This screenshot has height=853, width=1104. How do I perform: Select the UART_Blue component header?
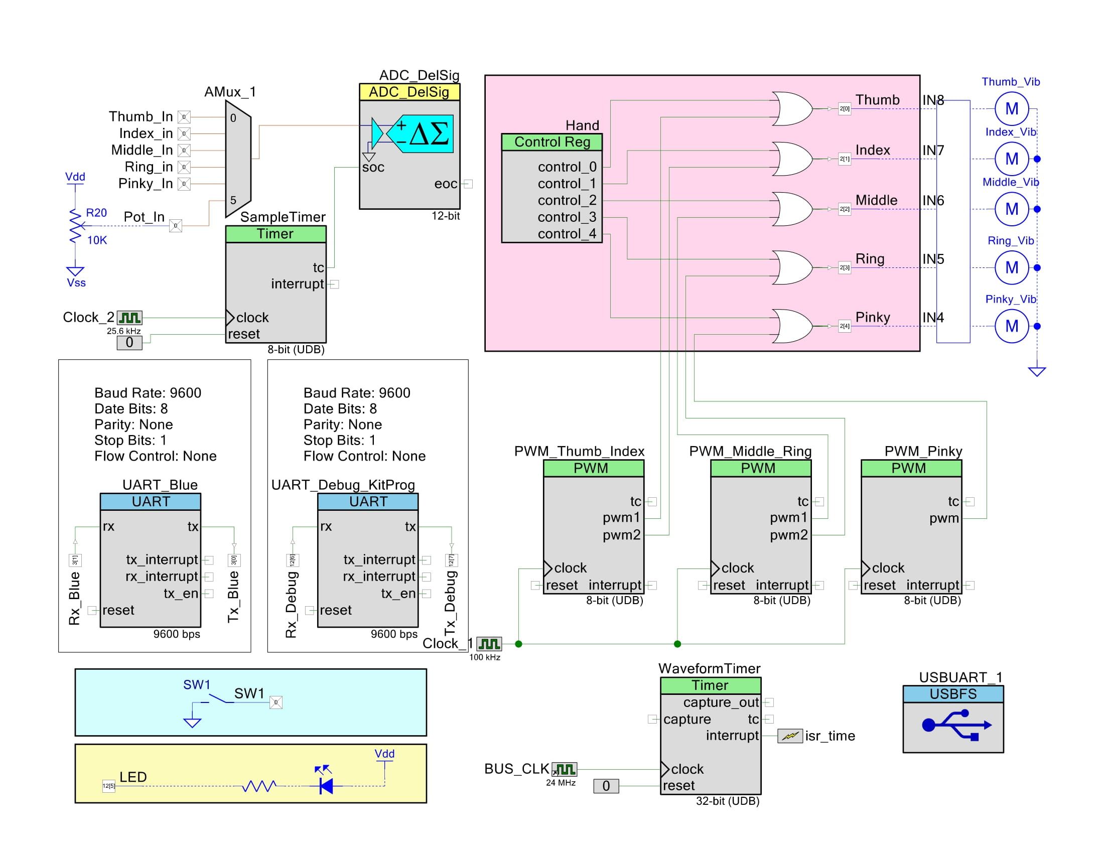click(x=150, y=502)
